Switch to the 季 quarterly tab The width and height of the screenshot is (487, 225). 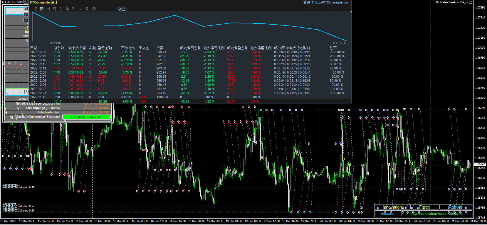coord(61,9)
